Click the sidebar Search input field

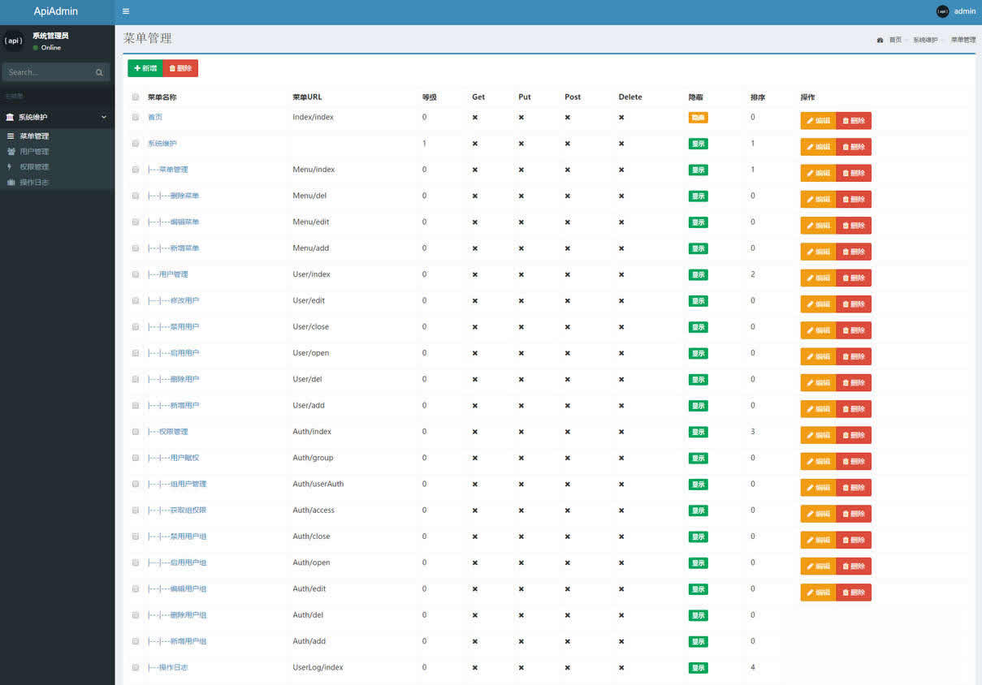[x=49, y=72]
